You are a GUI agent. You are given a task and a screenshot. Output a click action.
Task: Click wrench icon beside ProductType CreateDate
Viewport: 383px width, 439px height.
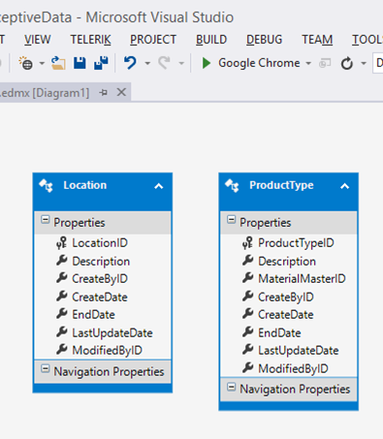coord(248,314)
